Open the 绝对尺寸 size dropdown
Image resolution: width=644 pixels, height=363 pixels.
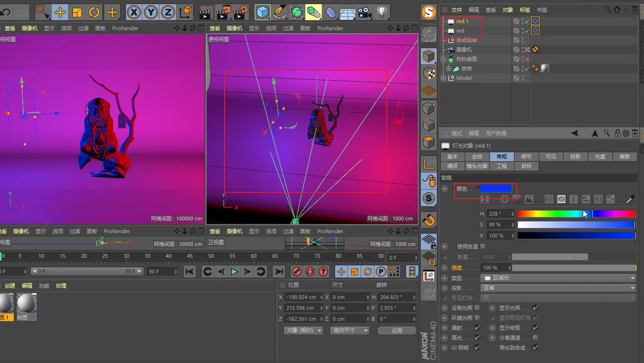point(350,330)
